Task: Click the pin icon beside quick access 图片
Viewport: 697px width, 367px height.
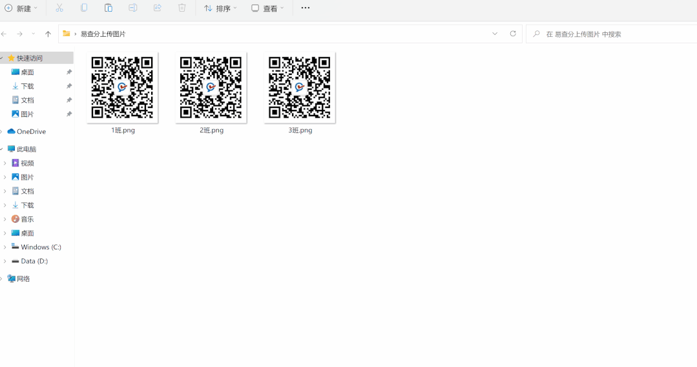Action: (69, 114)
